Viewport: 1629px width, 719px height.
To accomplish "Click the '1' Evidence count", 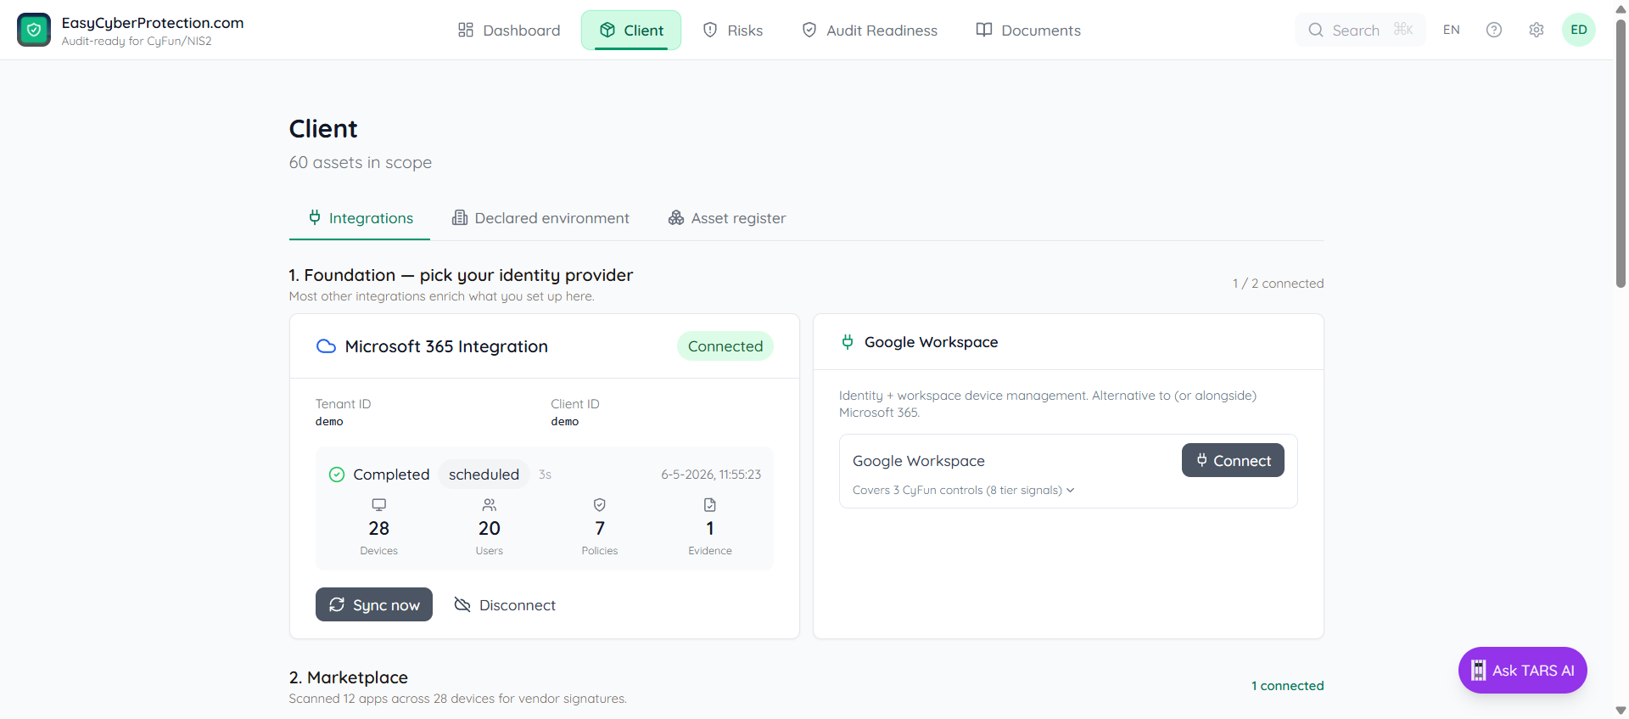I will 710,528.
